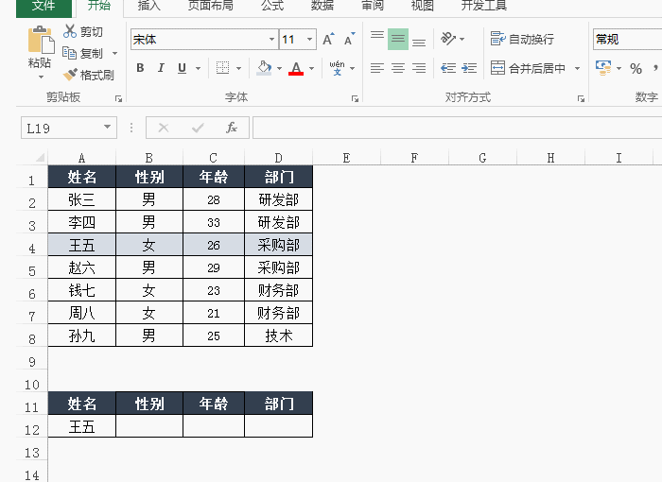662x482 pixels.
Task: Increase indent icon
Action: point(469,68)
